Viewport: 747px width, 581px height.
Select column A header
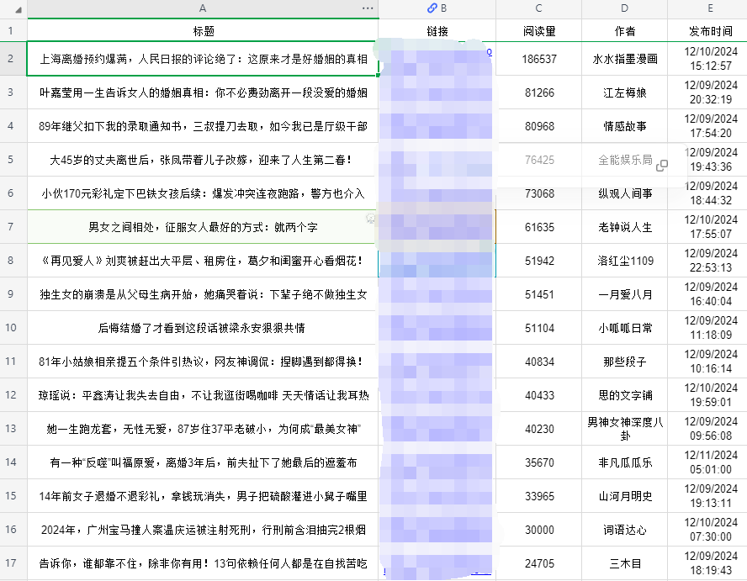click(203, 8)
